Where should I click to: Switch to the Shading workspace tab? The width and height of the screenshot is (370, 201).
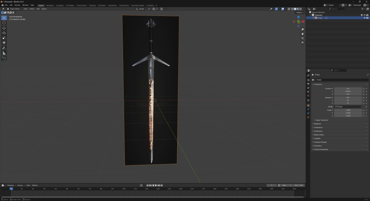point(93,5)
